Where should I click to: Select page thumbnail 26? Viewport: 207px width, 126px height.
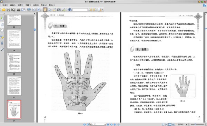14,86
